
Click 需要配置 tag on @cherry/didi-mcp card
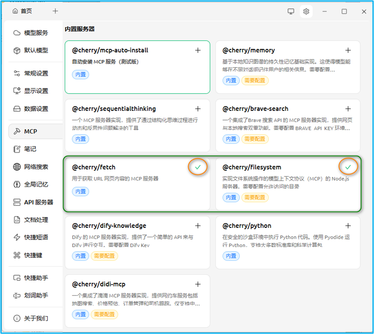point(105,314)
